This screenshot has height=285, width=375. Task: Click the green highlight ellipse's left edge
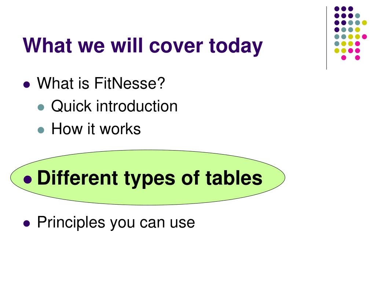tap(11, 178)
